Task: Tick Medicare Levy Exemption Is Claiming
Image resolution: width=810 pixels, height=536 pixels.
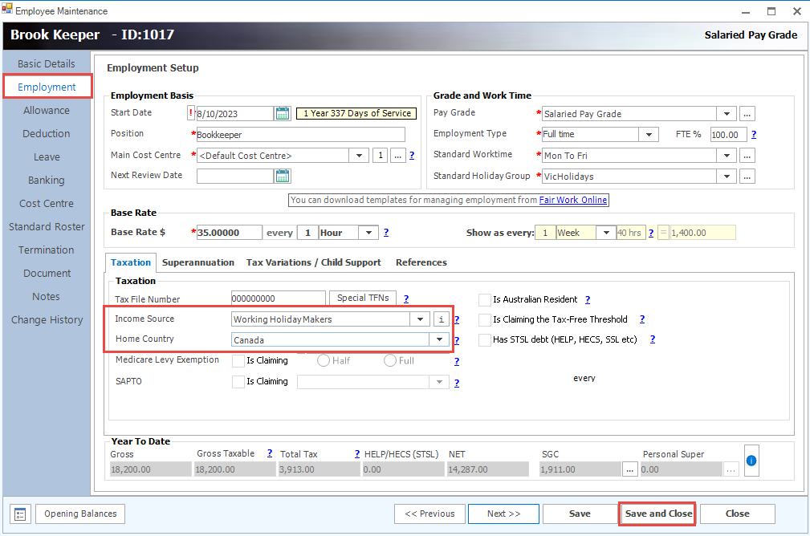Action: 238,361
